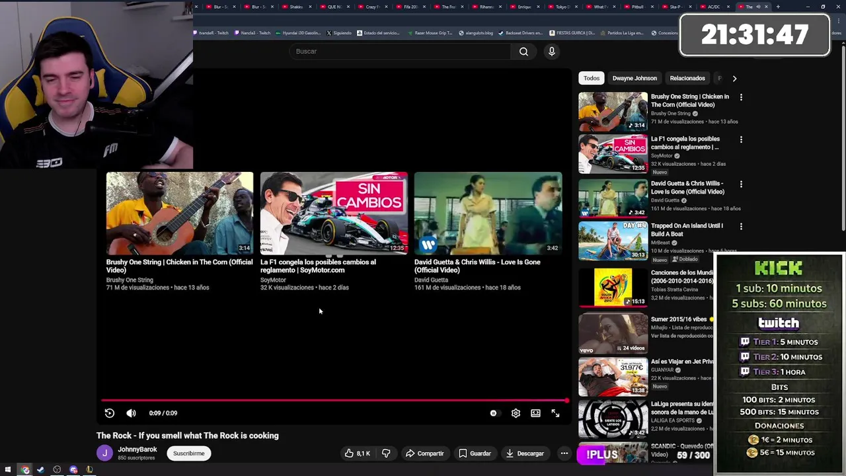Open LaLiga presenta su identidad sonora video

682,408
